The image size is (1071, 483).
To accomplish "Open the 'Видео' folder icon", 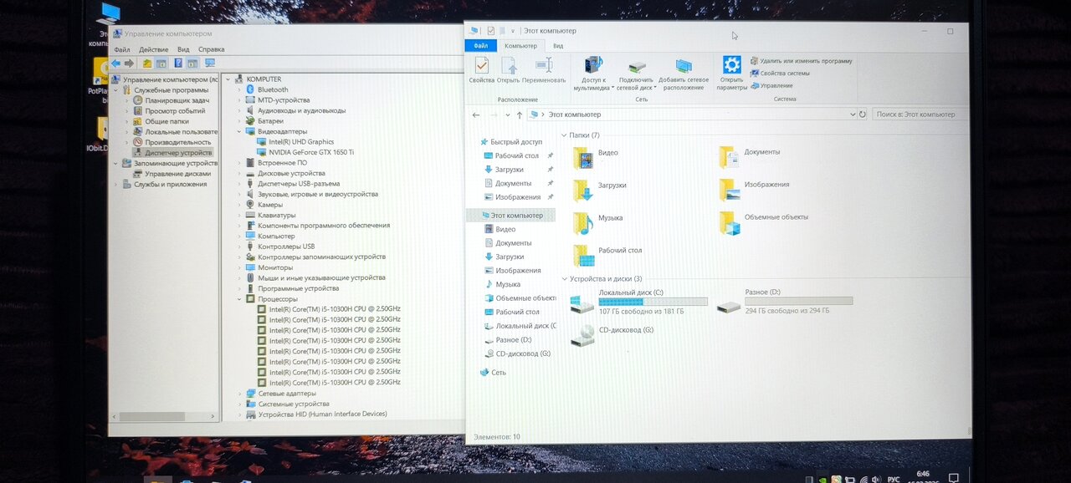I will click(583, 156).
